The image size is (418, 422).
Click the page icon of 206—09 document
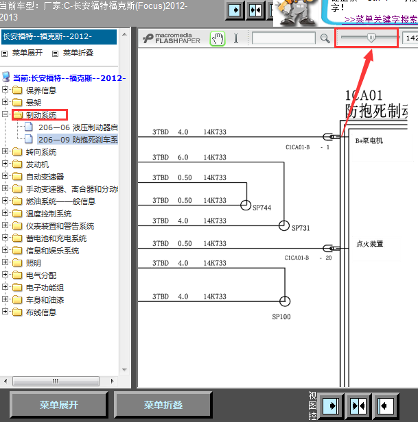29,139
